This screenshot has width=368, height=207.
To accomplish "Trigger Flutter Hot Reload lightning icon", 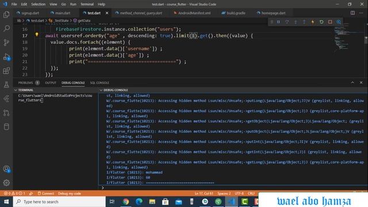I will [313, 22].
